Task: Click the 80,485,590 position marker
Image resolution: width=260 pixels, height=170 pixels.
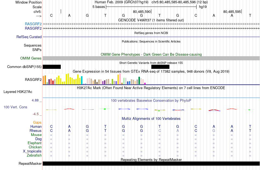Action: pos(142,12)
